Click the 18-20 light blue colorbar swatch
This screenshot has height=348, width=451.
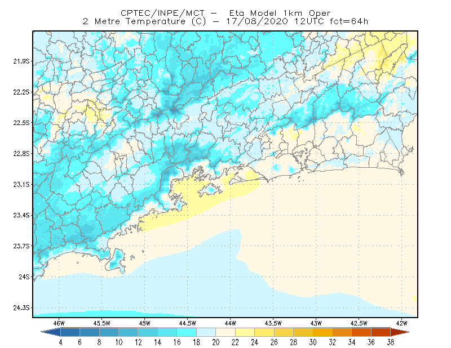click(206, 332)
